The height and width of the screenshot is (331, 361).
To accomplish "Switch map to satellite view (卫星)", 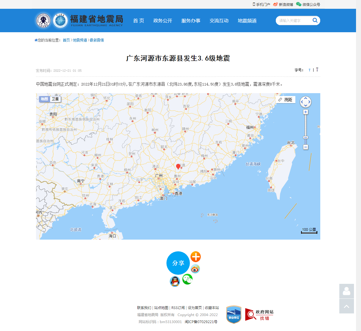I will click(x=55, y=99).
